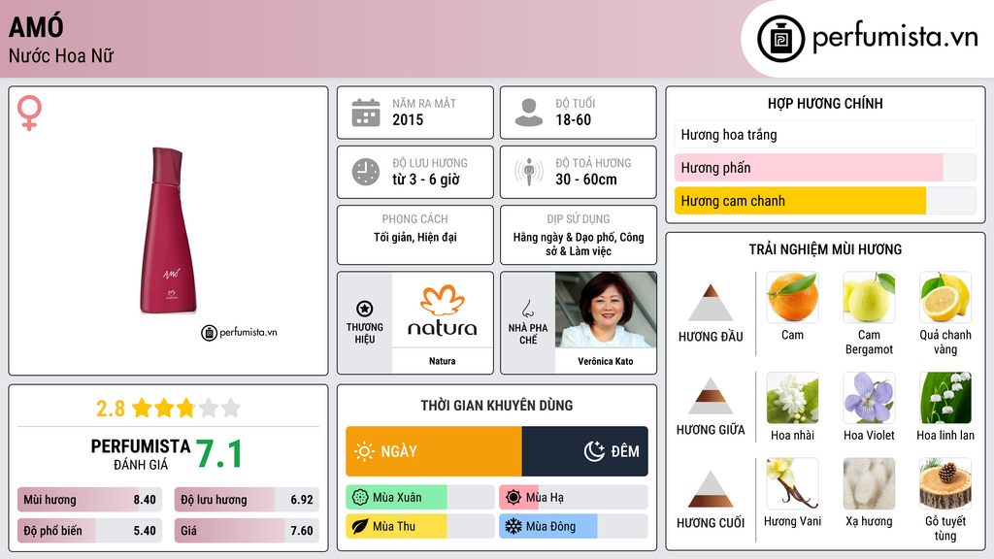Click the Natura brand logo

[442, 311]
